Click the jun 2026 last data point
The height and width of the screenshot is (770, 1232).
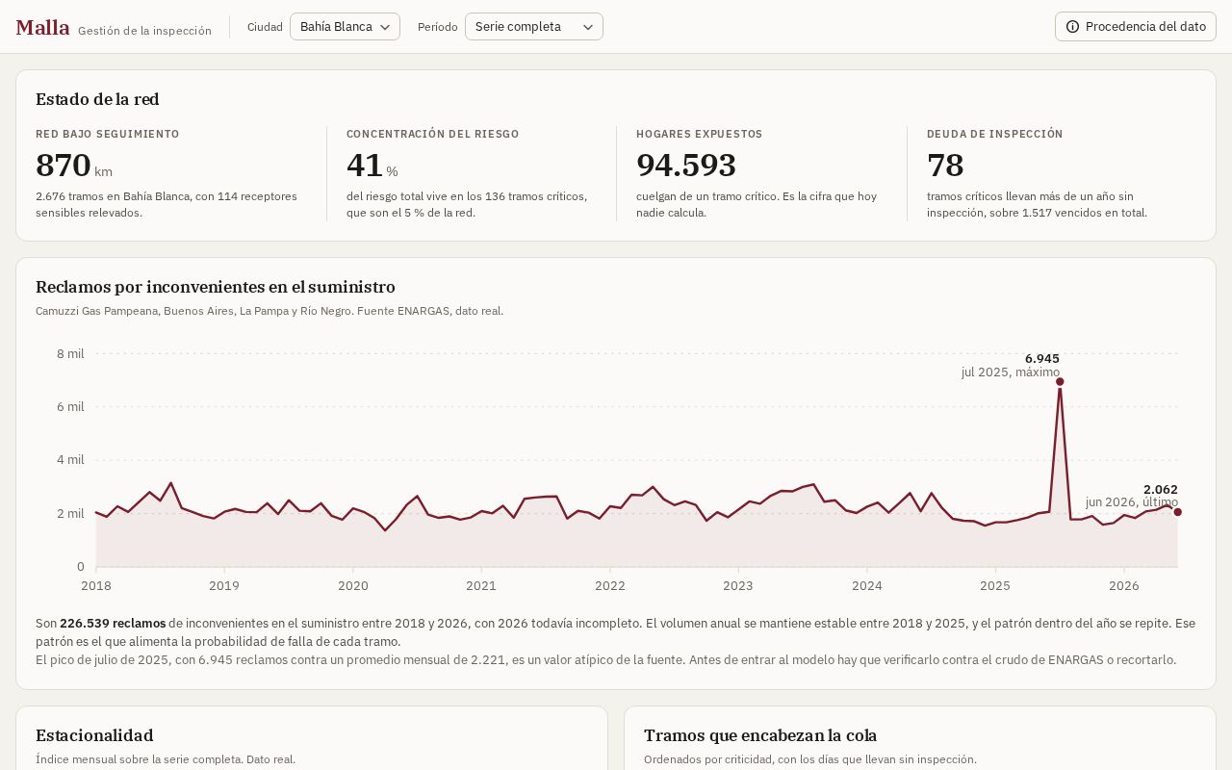click(x=1177, y=512)
